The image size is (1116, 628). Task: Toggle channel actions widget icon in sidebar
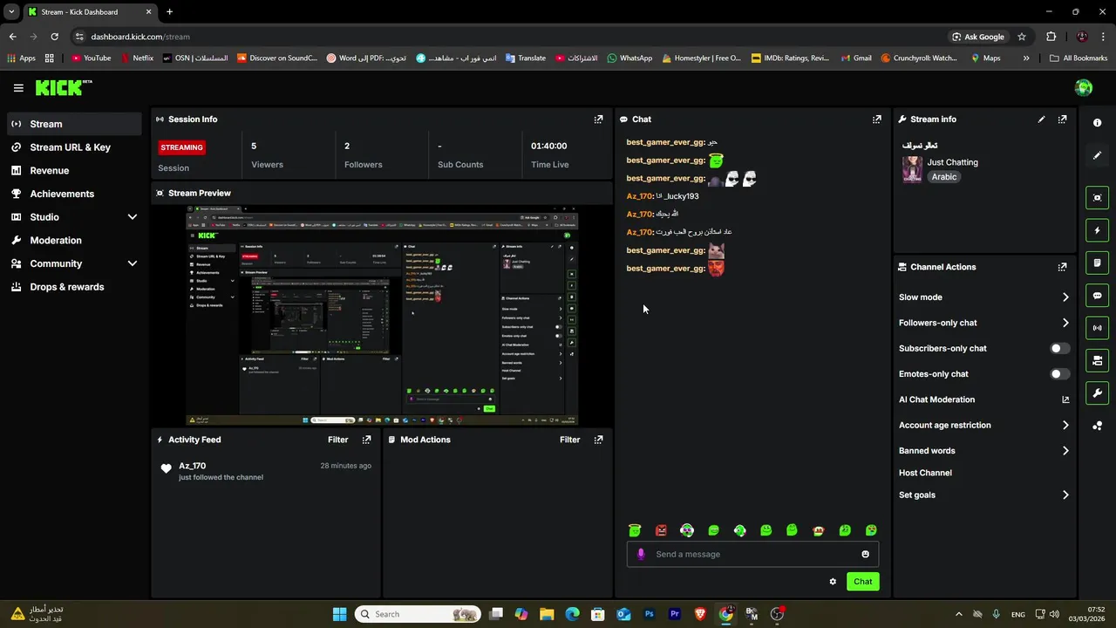coord(1097,360)
